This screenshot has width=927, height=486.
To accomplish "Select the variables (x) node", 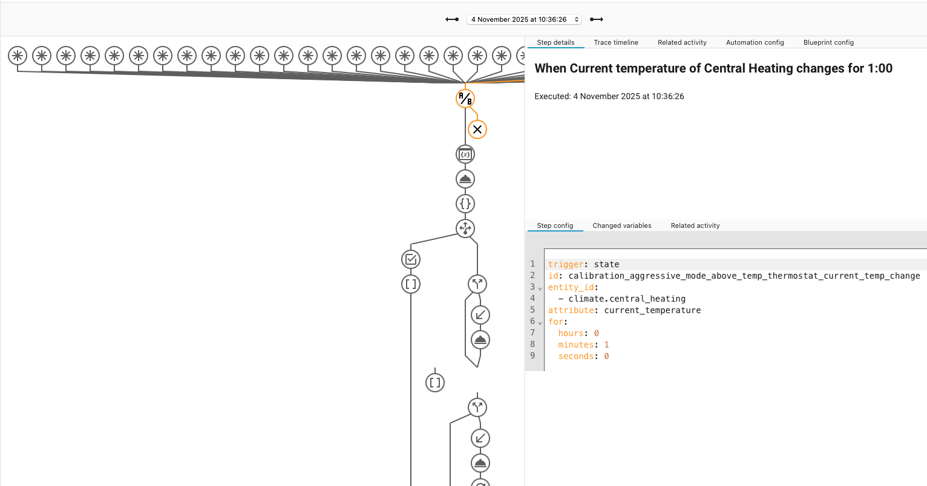I will pos(465,154).
